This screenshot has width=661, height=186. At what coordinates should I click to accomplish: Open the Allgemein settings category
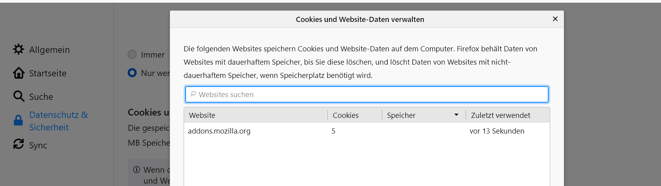[x=49, y=50]
